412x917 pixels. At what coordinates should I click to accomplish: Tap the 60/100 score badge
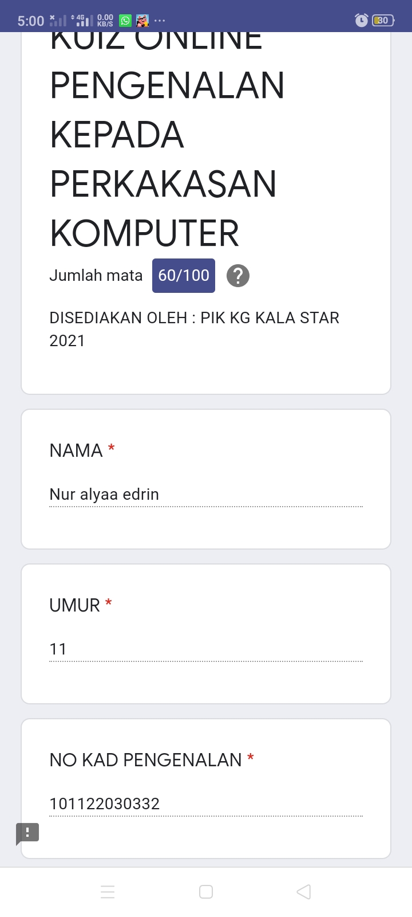184,276
